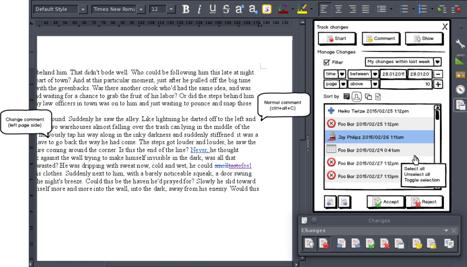Sort changes by date using calendar icon
The height and width of the screenshot is (267, 467).
347,97
